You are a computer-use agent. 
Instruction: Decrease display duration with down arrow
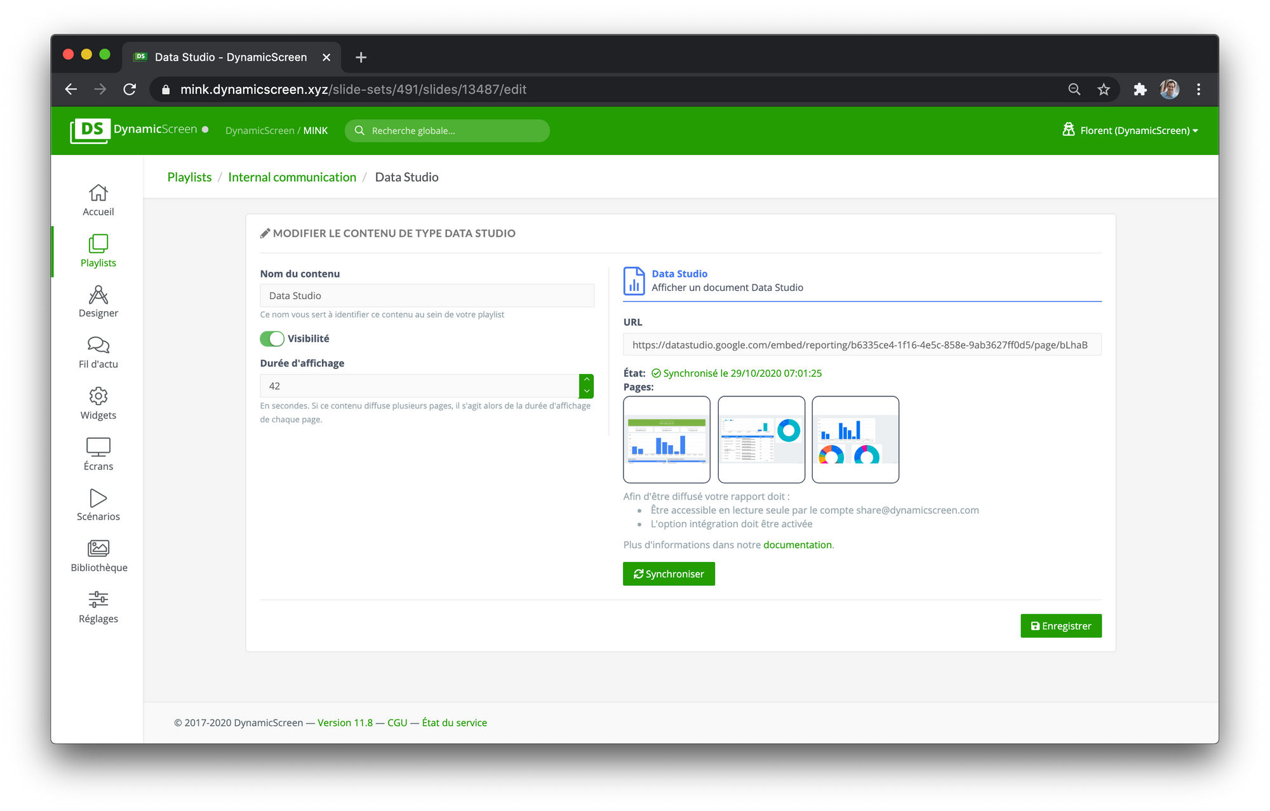click(587, 392)
